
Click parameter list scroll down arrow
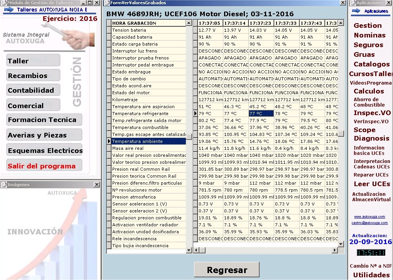pos(189,250)
